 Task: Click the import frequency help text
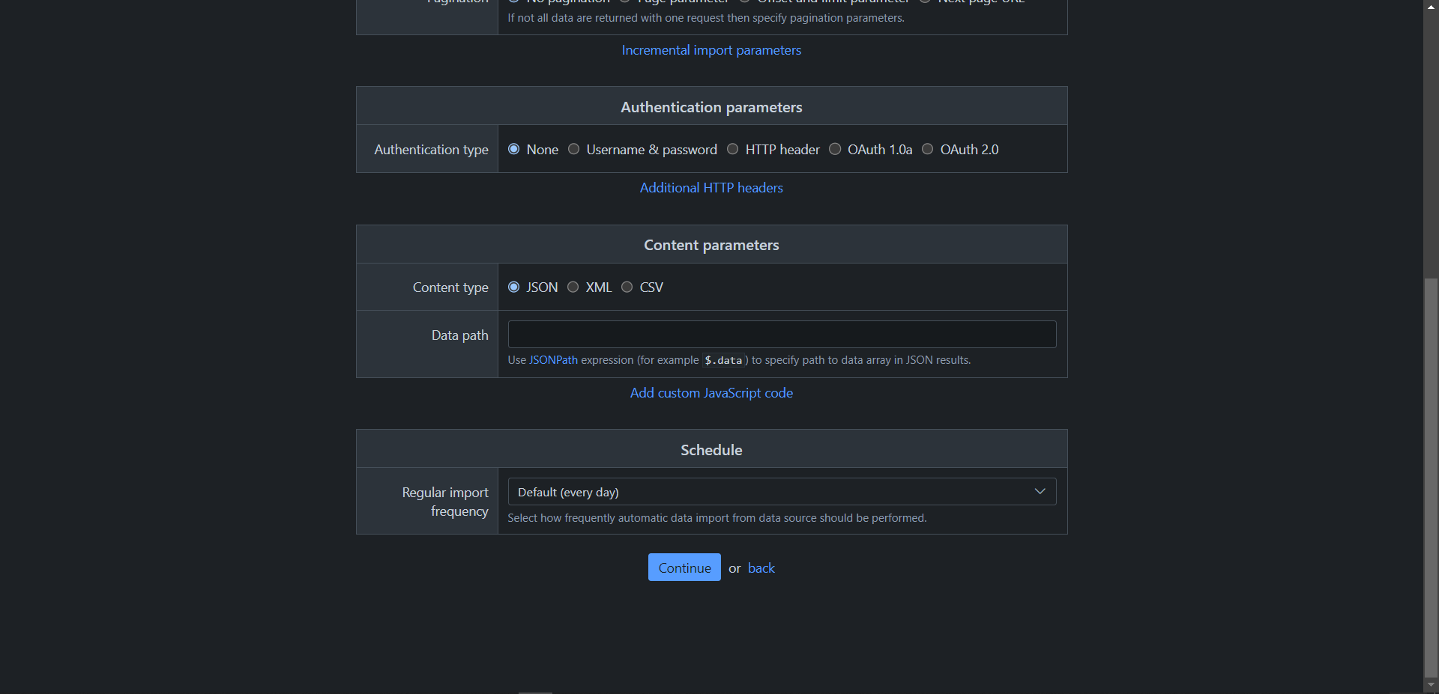717,518
